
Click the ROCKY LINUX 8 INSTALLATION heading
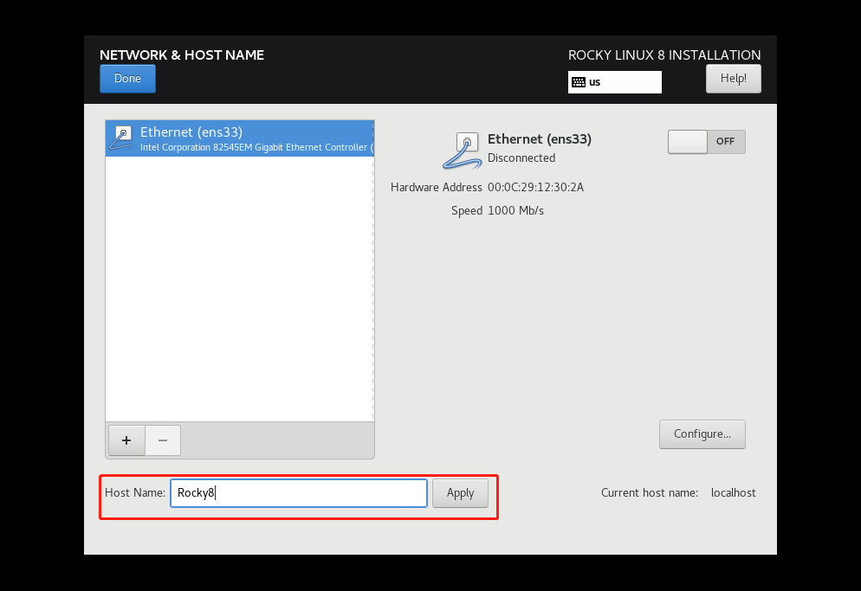point(664,55)
